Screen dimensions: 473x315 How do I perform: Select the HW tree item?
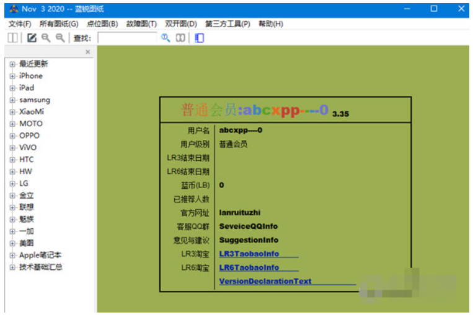[x=25, y=171]
